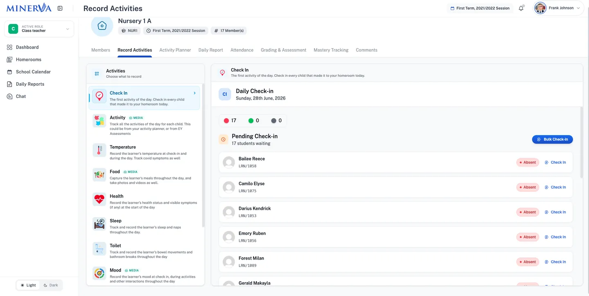589x296 pixels.
Task: Click the Chat sidebar icon
Action: [x=9, y=96]
